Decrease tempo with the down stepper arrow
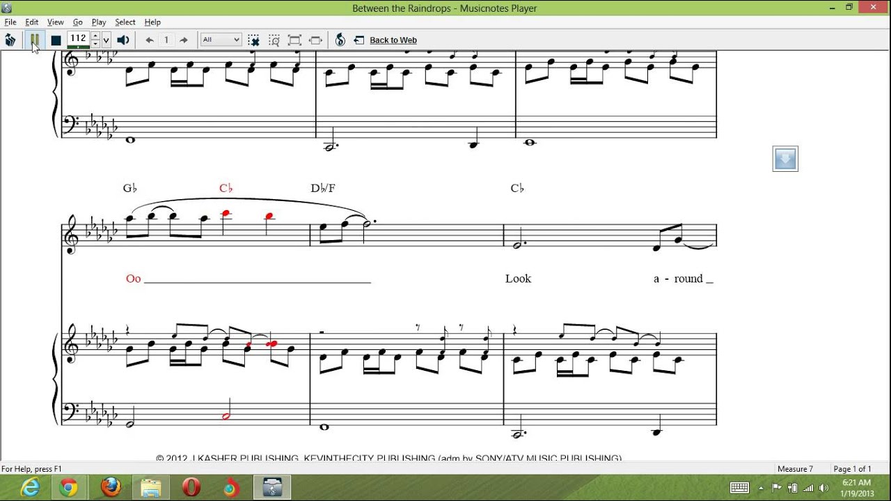Viewport: 891px width, 501px height. pyautogui.click(x=95, y=43)
